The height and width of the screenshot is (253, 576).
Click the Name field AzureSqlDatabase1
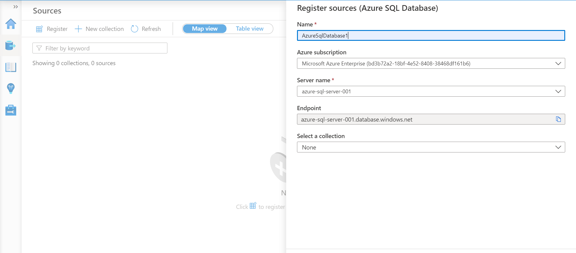point(431,36)
